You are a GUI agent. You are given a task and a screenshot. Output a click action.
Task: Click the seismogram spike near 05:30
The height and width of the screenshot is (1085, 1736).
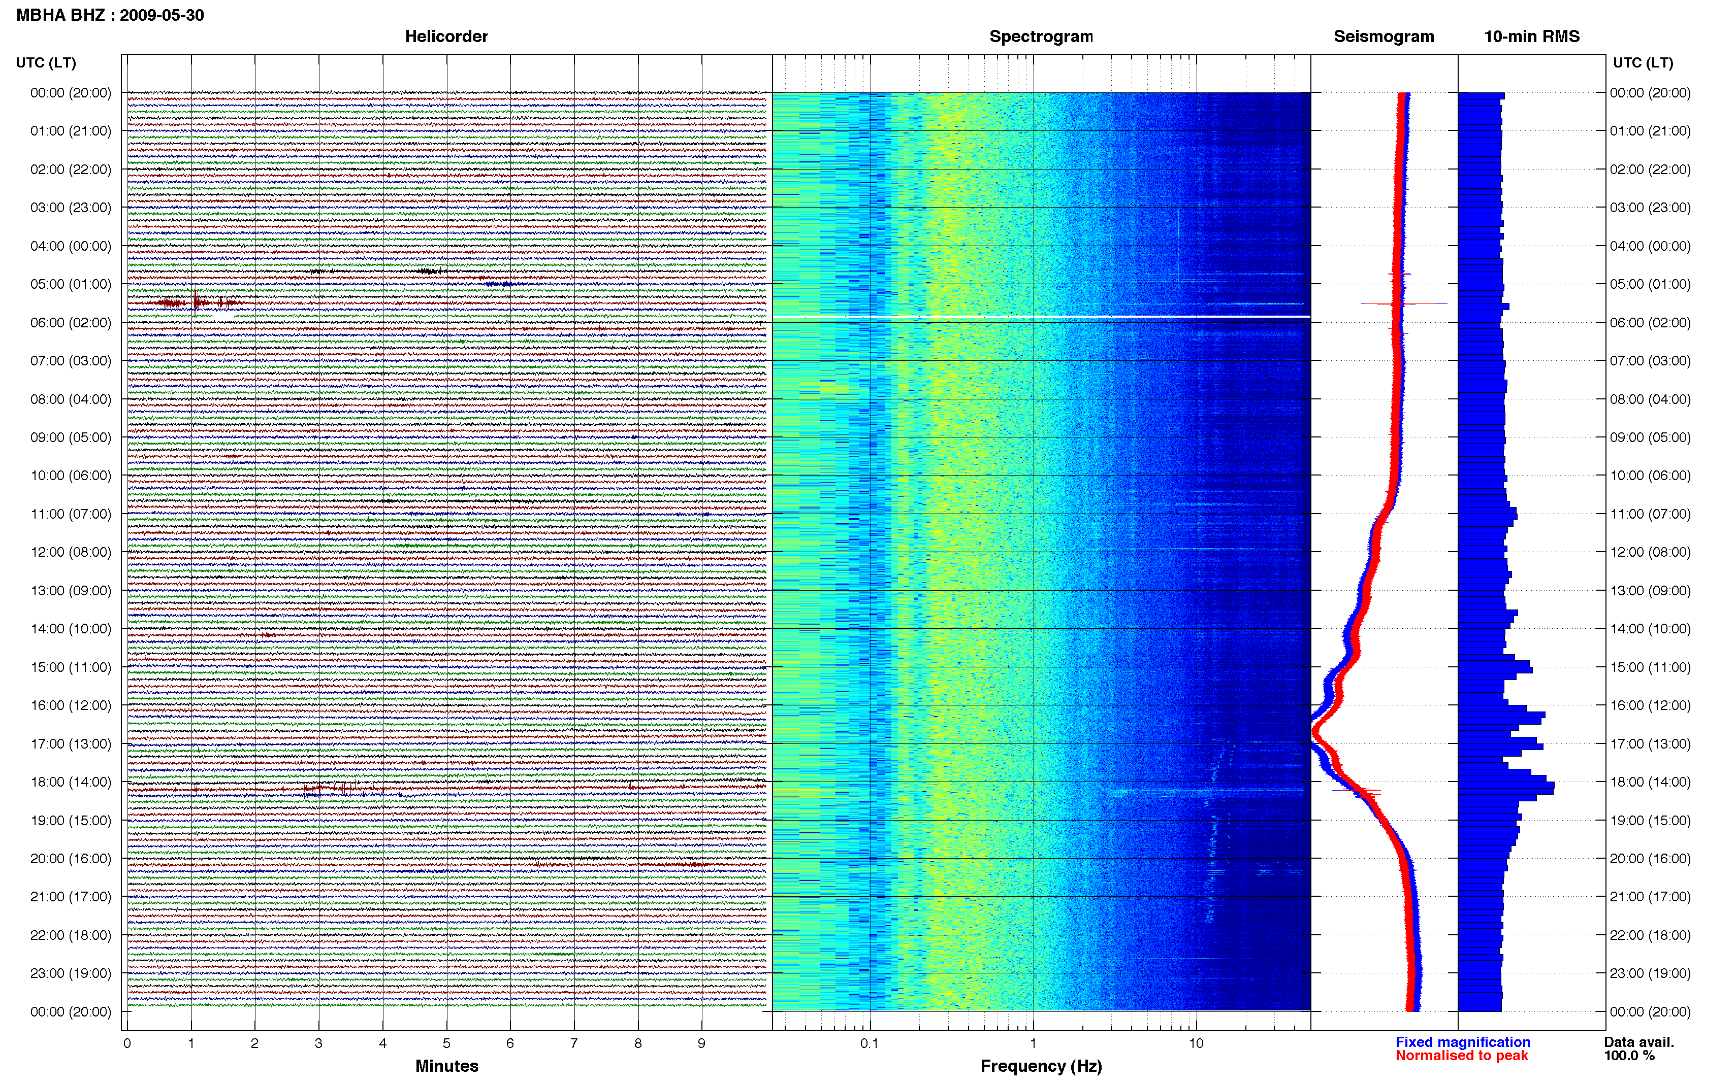[1404, 303]
